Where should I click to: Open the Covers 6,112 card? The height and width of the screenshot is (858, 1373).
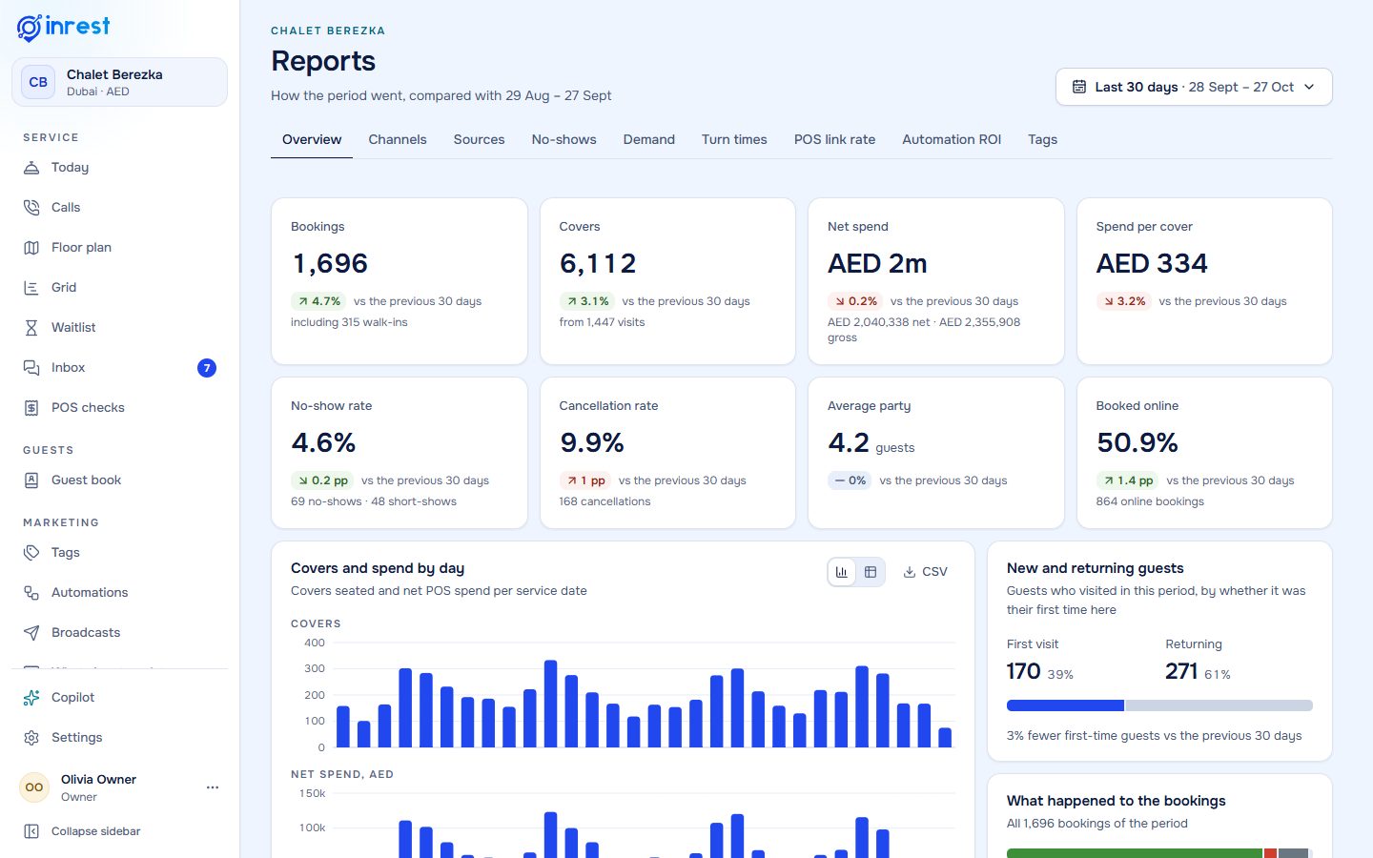pos(667,281)
